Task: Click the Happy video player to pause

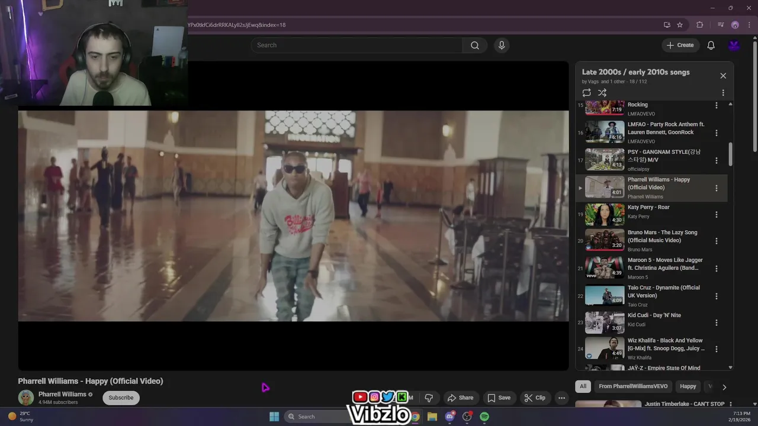Action: click(293, 216)
